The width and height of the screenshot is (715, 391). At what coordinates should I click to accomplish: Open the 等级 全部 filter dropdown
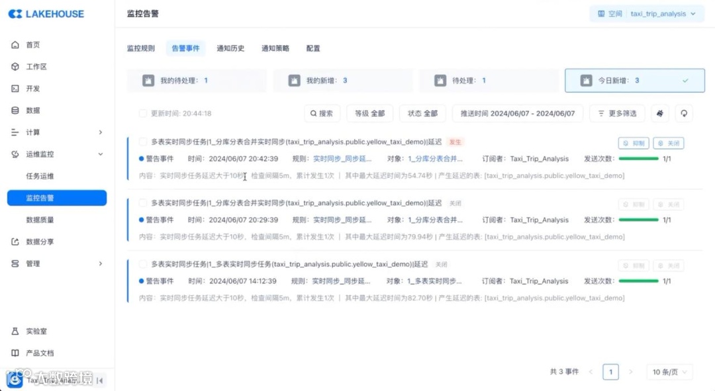point(370,114)
